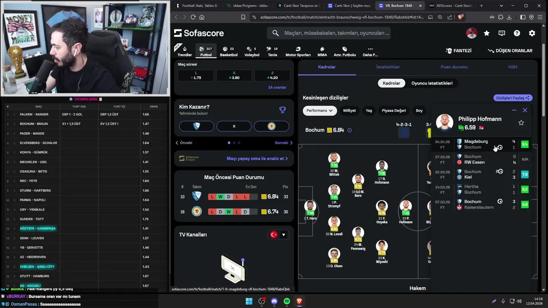The height and width of the screenshot is (308, 548).
Task: Toggle the browser sidebar panel
Action: pyautogui.click(x=523, y=17)
